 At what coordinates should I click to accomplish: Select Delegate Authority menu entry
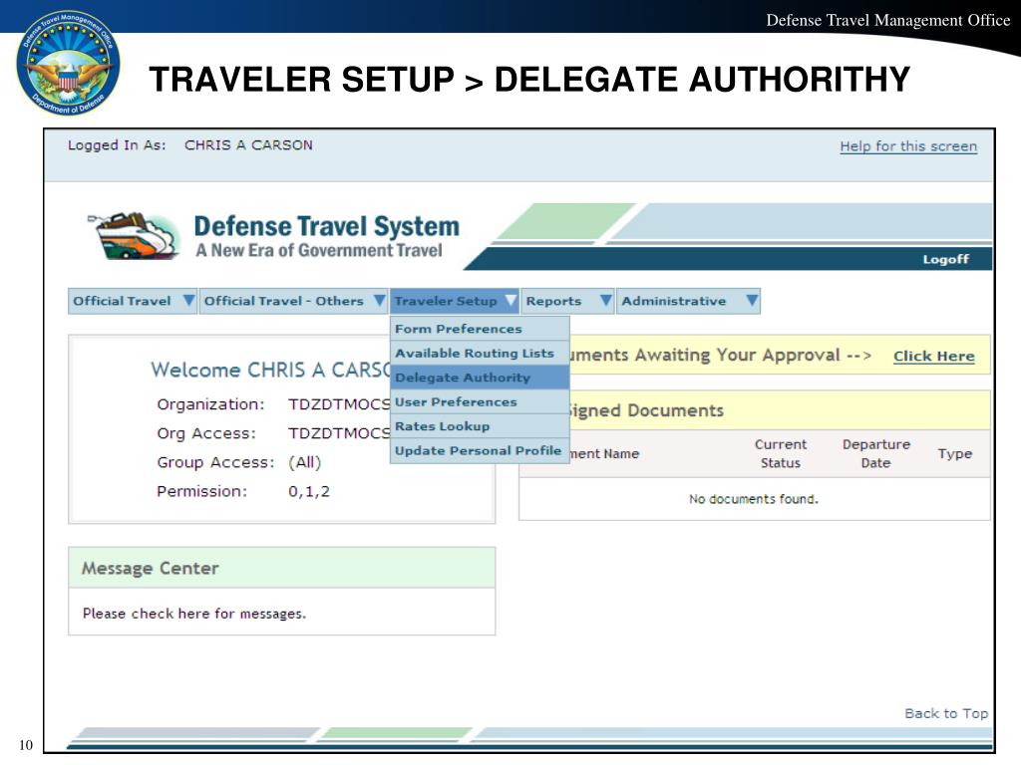(480, 378)
